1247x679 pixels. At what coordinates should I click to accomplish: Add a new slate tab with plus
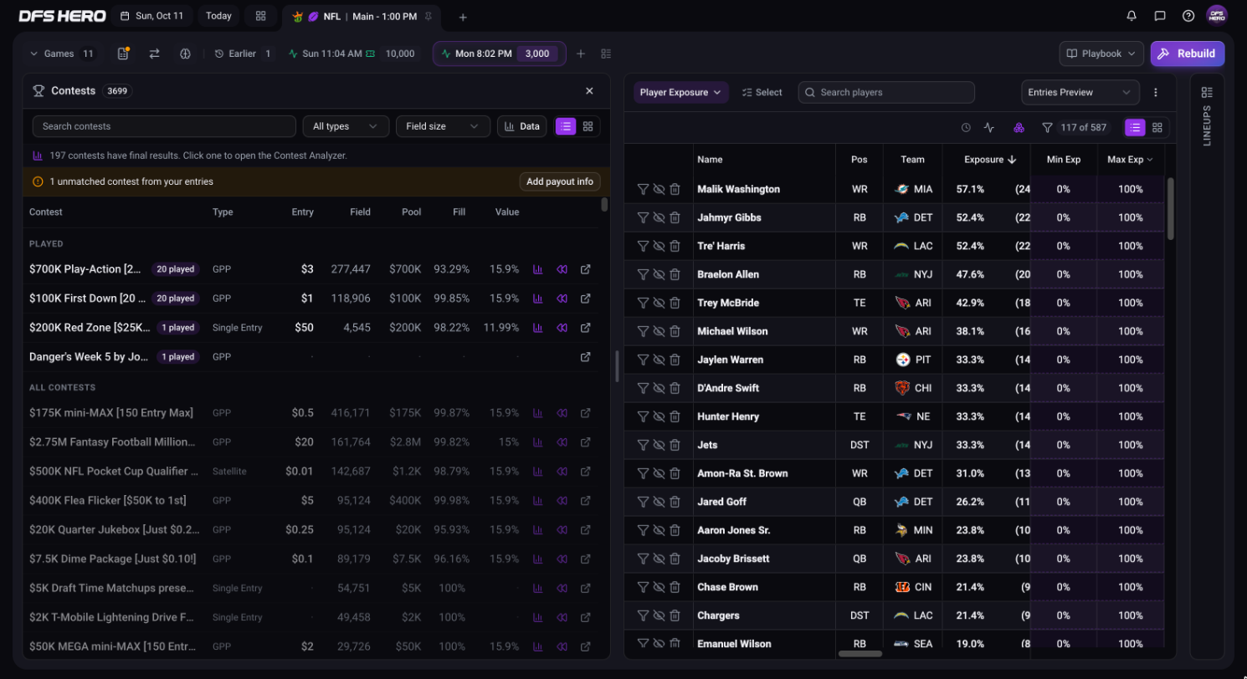click(x=463, y=17)
